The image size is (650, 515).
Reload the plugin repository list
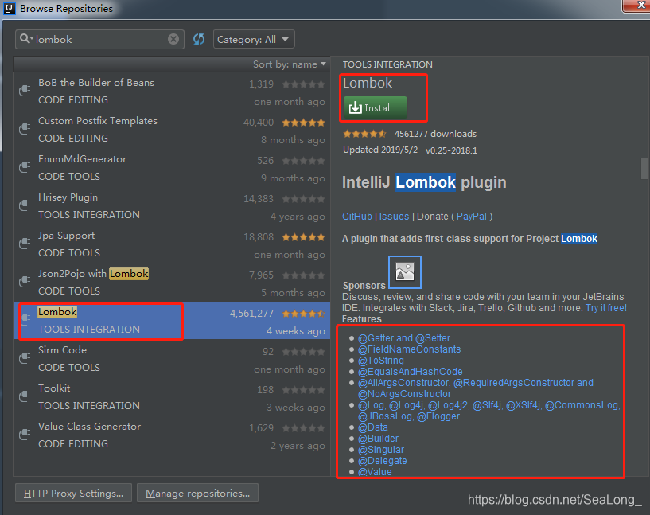199,39
